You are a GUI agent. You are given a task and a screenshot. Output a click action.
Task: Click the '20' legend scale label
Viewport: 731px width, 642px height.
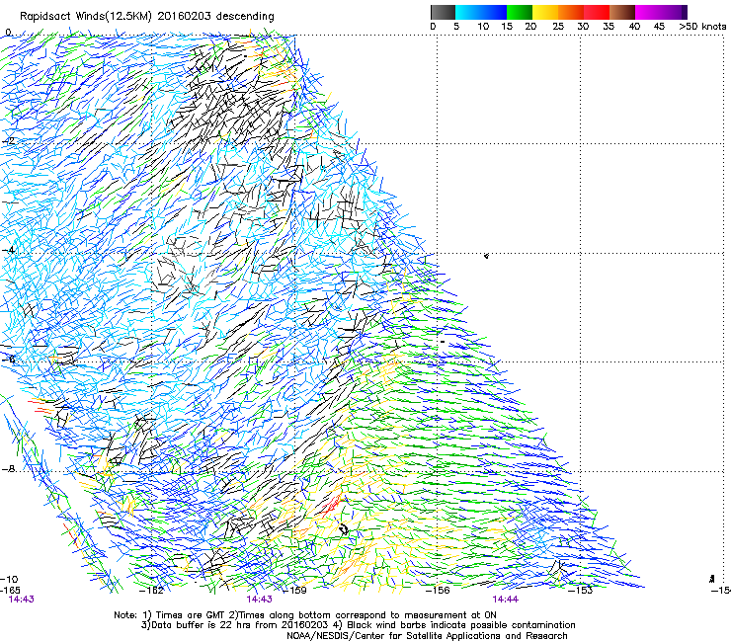click(x=530, y=27)
